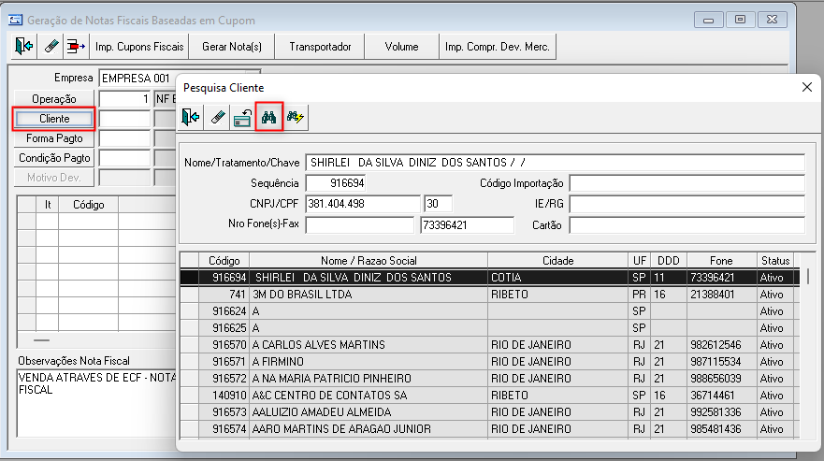Click the Cidade column header
Viewport: 824px width, 461px height.
coord(558,260)
